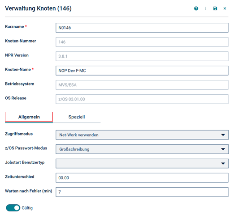Screen dimensions: 234x223
Task: Edit the Zeitunterschied field 00.00
Action: click(142, 178)
